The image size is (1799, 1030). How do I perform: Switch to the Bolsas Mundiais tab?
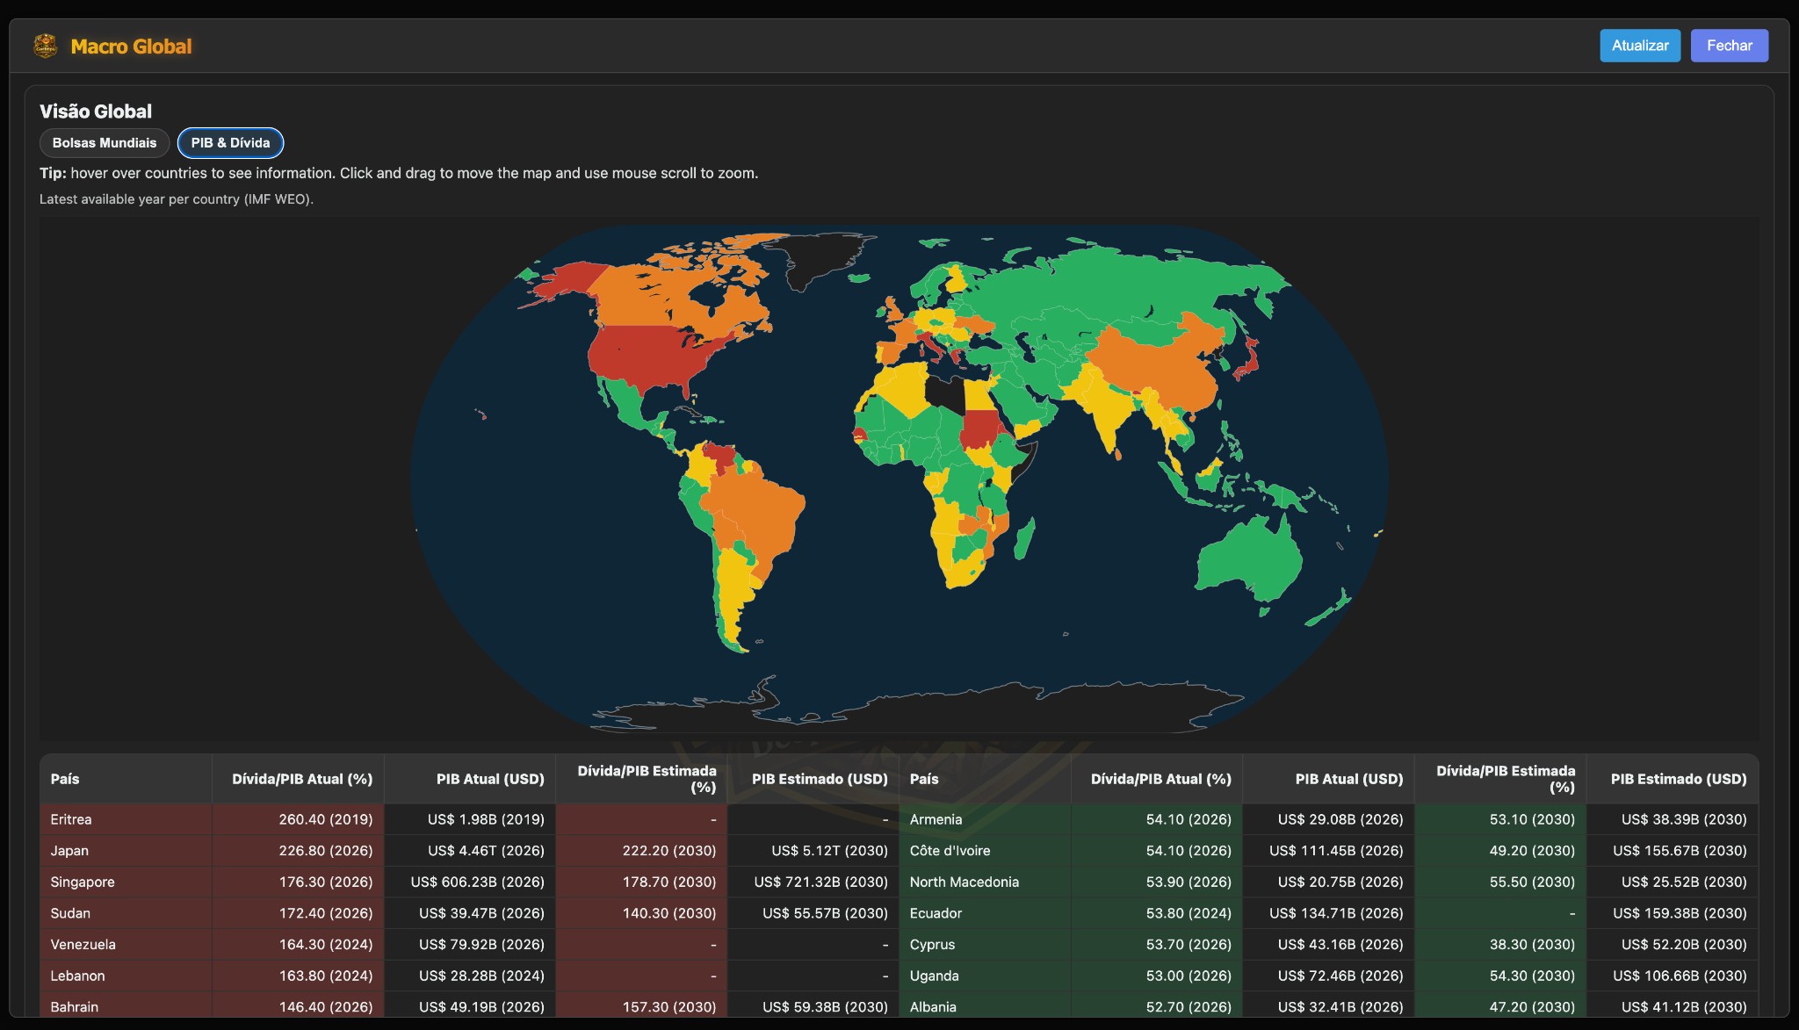[104, 142]
